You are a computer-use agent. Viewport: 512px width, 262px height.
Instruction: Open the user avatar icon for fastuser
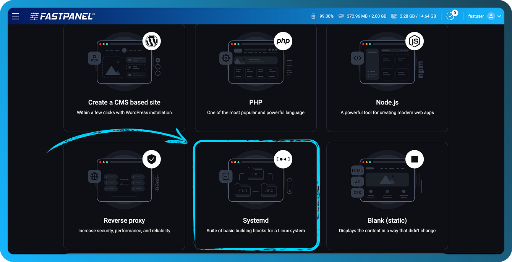pyautogui.click(x=492, y=16)
